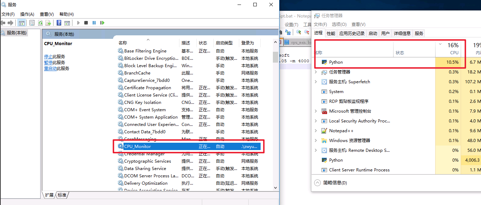This screenshot has height=205, width=481.
Task: Expand the 服务主机: Superfetch process row
Action: (x=316, y=82)
